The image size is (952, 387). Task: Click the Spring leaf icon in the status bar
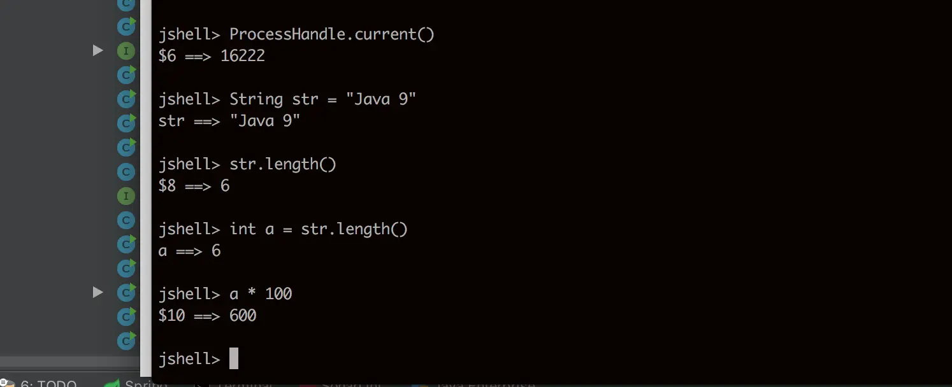(112, 383)
